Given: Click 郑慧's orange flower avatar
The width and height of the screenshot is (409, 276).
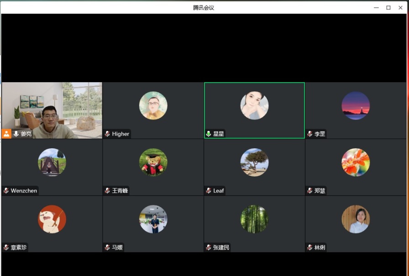Looking at the screenshot, I should (x=356, y=162).
